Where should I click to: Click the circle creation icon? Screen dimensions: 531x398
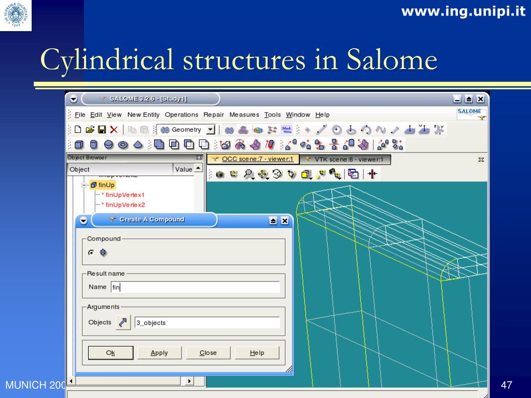pos(336,130)
